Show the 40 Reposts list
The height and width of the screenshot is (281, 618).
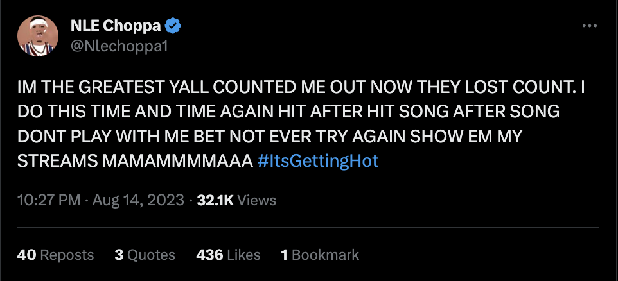pos(55,255)
